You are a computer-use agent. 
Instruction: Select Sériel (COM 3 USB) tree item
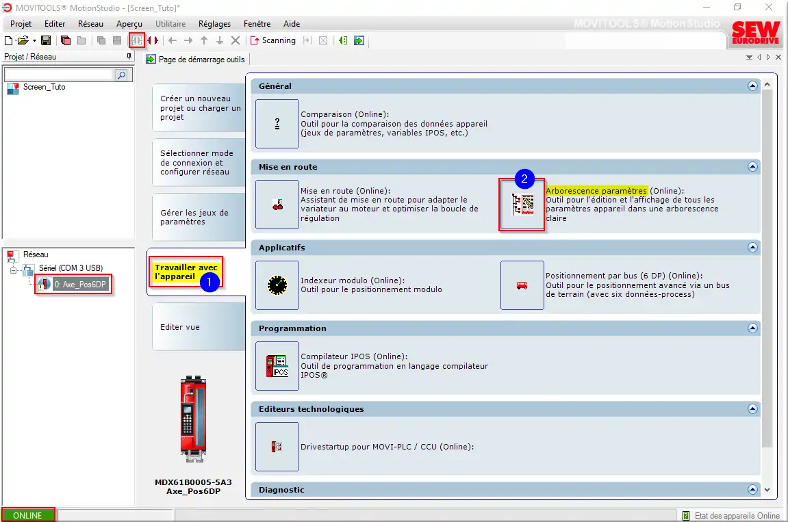71,268
